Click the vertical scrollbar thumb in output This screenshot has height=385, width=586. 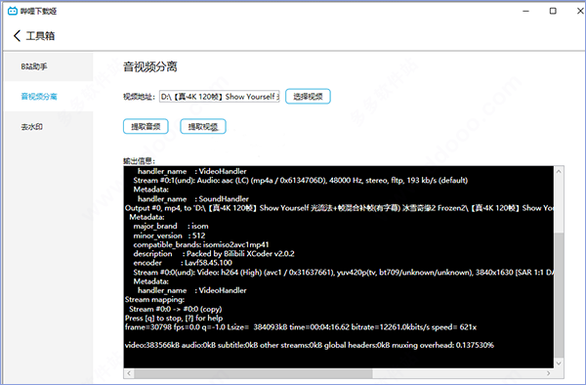tap(559, 294)
